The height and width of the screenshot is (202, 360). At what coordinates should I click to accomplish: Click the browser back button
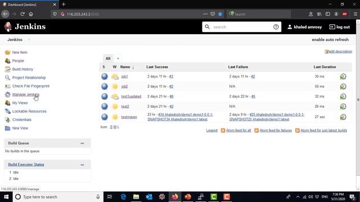point(5,14)
